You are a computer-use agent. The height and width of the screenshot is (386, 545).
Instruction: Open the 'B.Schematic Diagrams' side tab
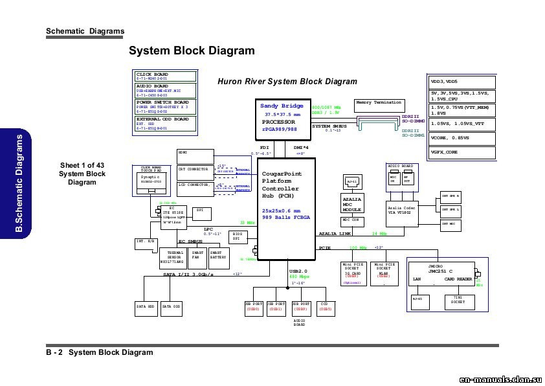click(16, 183)
